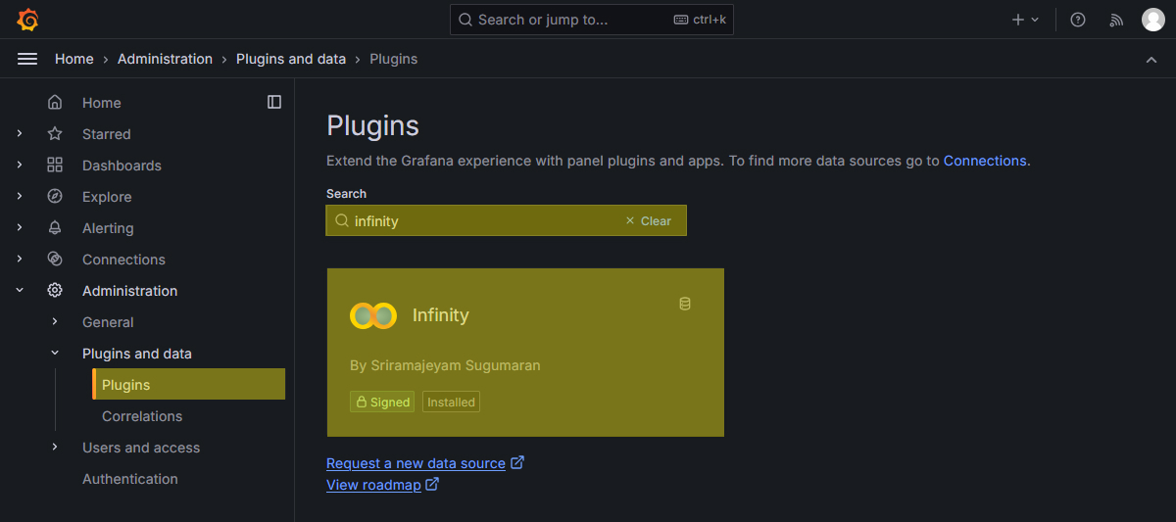Open Administration in the sidebar
The height and width of the screenshot is (522, 1176).
130,291
